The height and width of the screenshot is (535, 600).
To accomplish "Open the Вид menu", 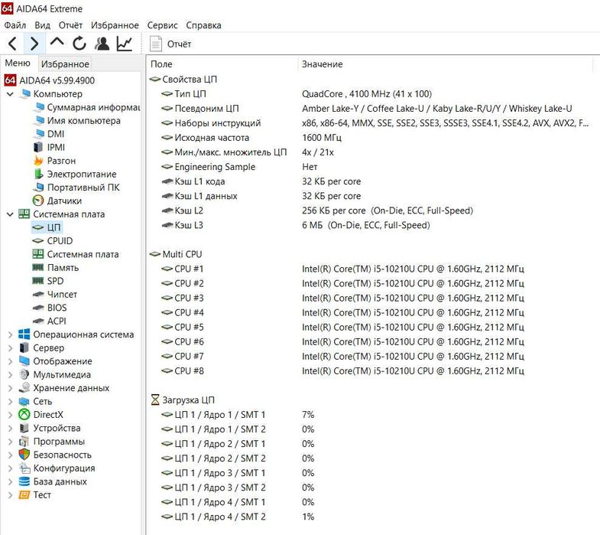I will [42, 25].
